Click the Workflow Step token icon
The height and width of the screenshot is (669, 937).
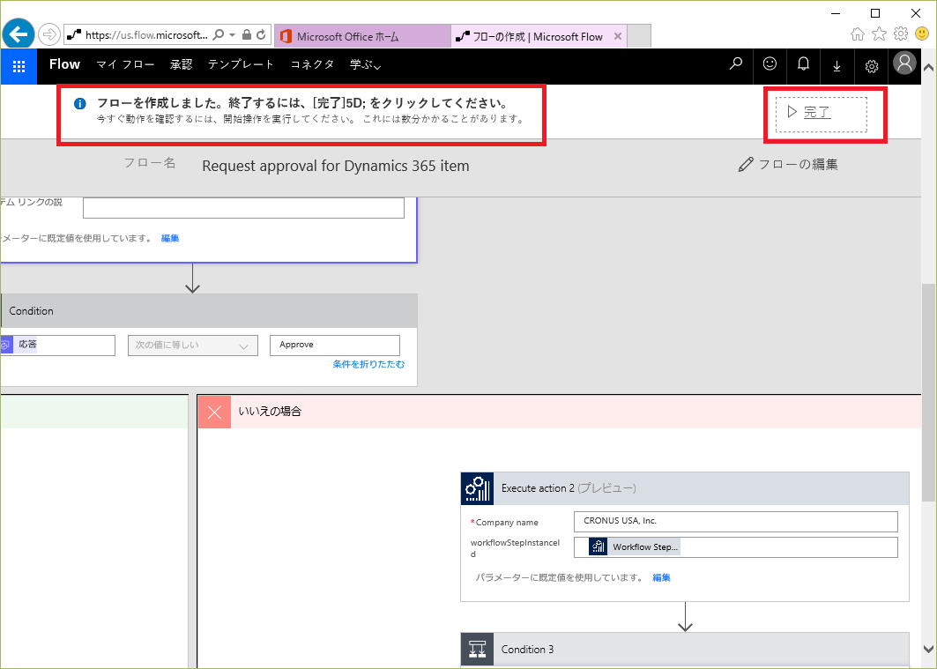(598, 547)
